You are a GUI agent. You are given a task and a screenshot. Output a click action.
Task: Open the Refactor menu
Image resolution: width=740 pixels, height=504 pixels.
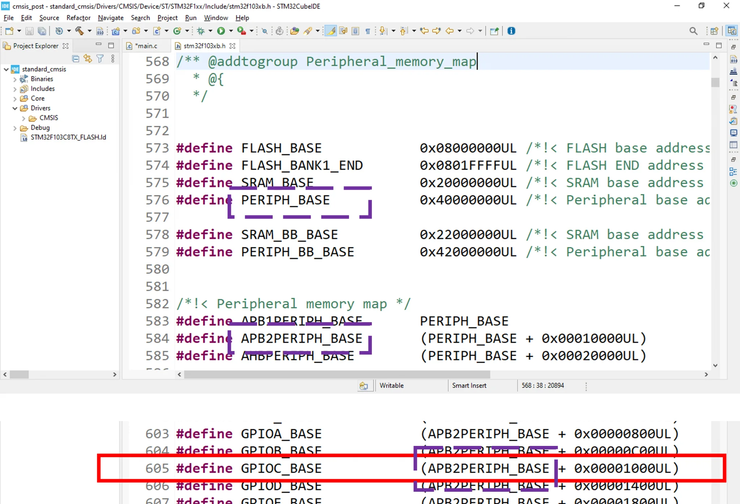(78, 18)
